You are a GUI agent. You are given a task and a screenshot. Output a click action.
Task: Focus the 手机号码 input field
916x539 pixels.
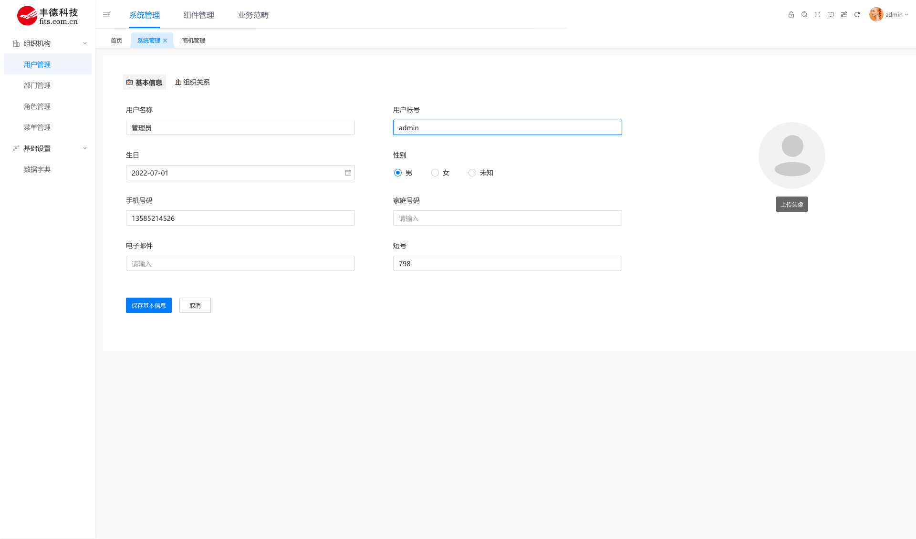[240, 218]
